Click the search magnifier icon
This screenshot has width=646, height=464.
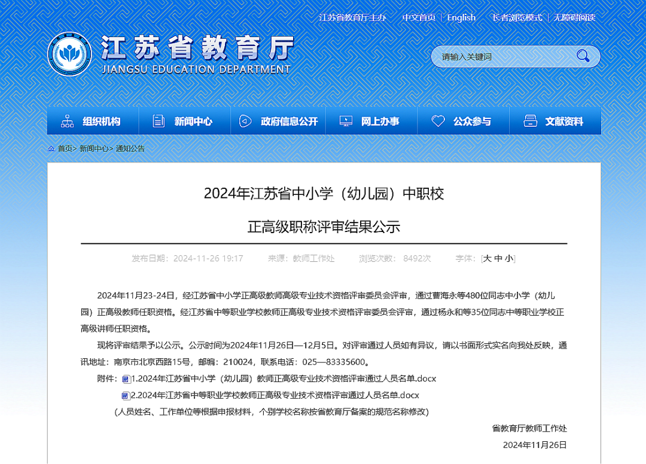(x=583, y=56)
